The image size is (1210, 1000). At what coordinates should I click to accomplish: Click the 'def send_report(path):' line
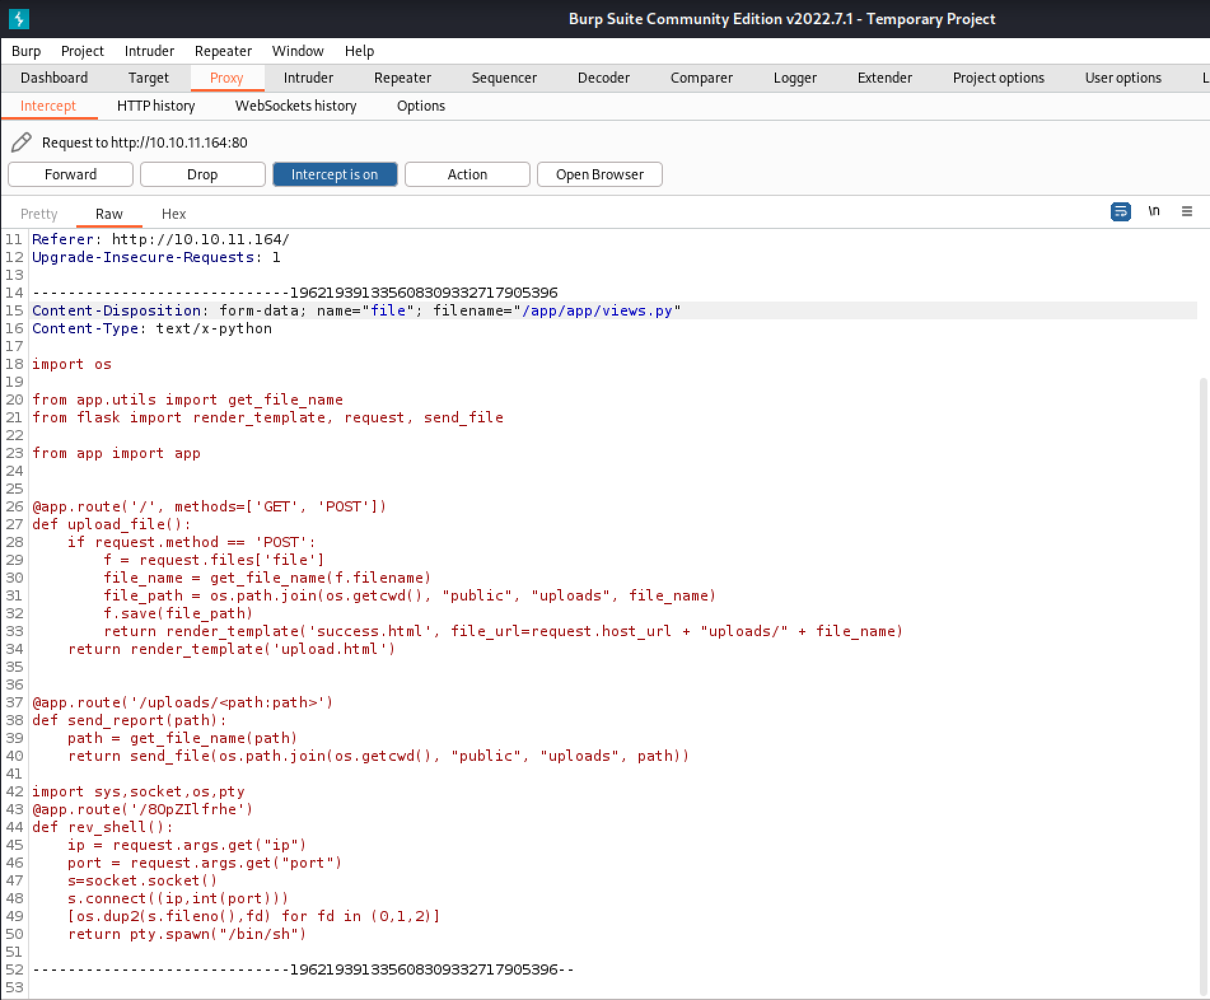click(129, 720)
